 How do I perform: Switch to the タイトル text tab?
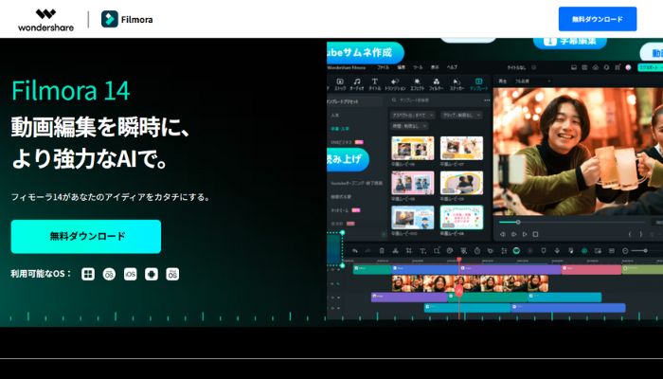pos(375,84)
